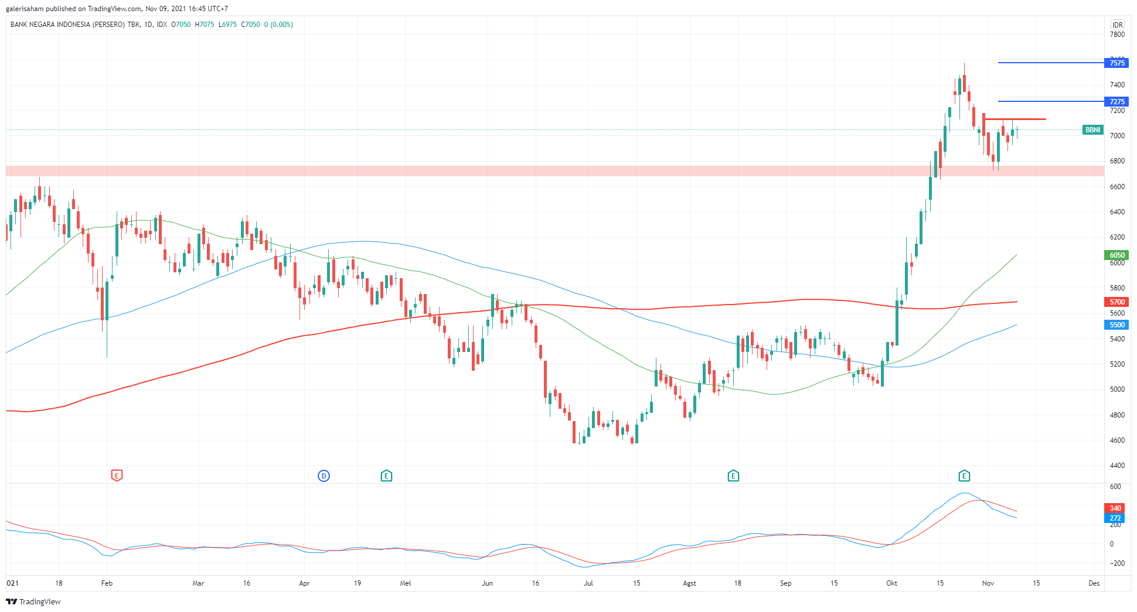Click the Feb date on time axis
This screenshot has height=612, width=1137.
pos(107,583)
